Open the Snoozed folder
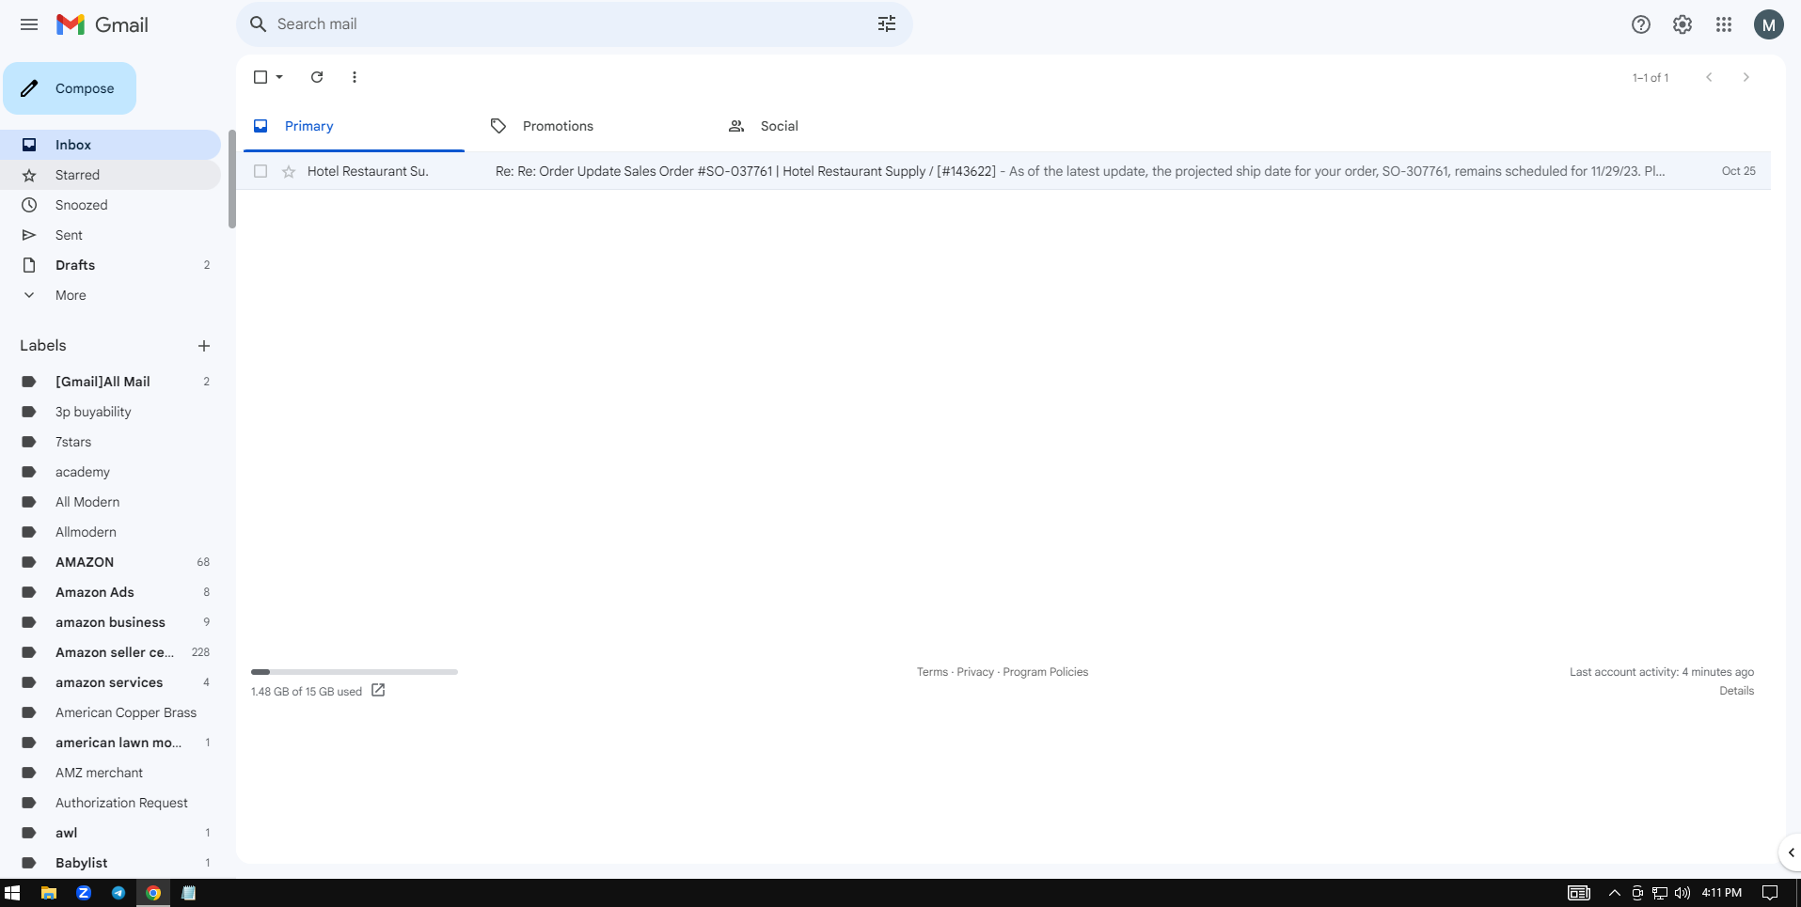Viewport: 1801px width, 907px height. click(x=111, y=205)
